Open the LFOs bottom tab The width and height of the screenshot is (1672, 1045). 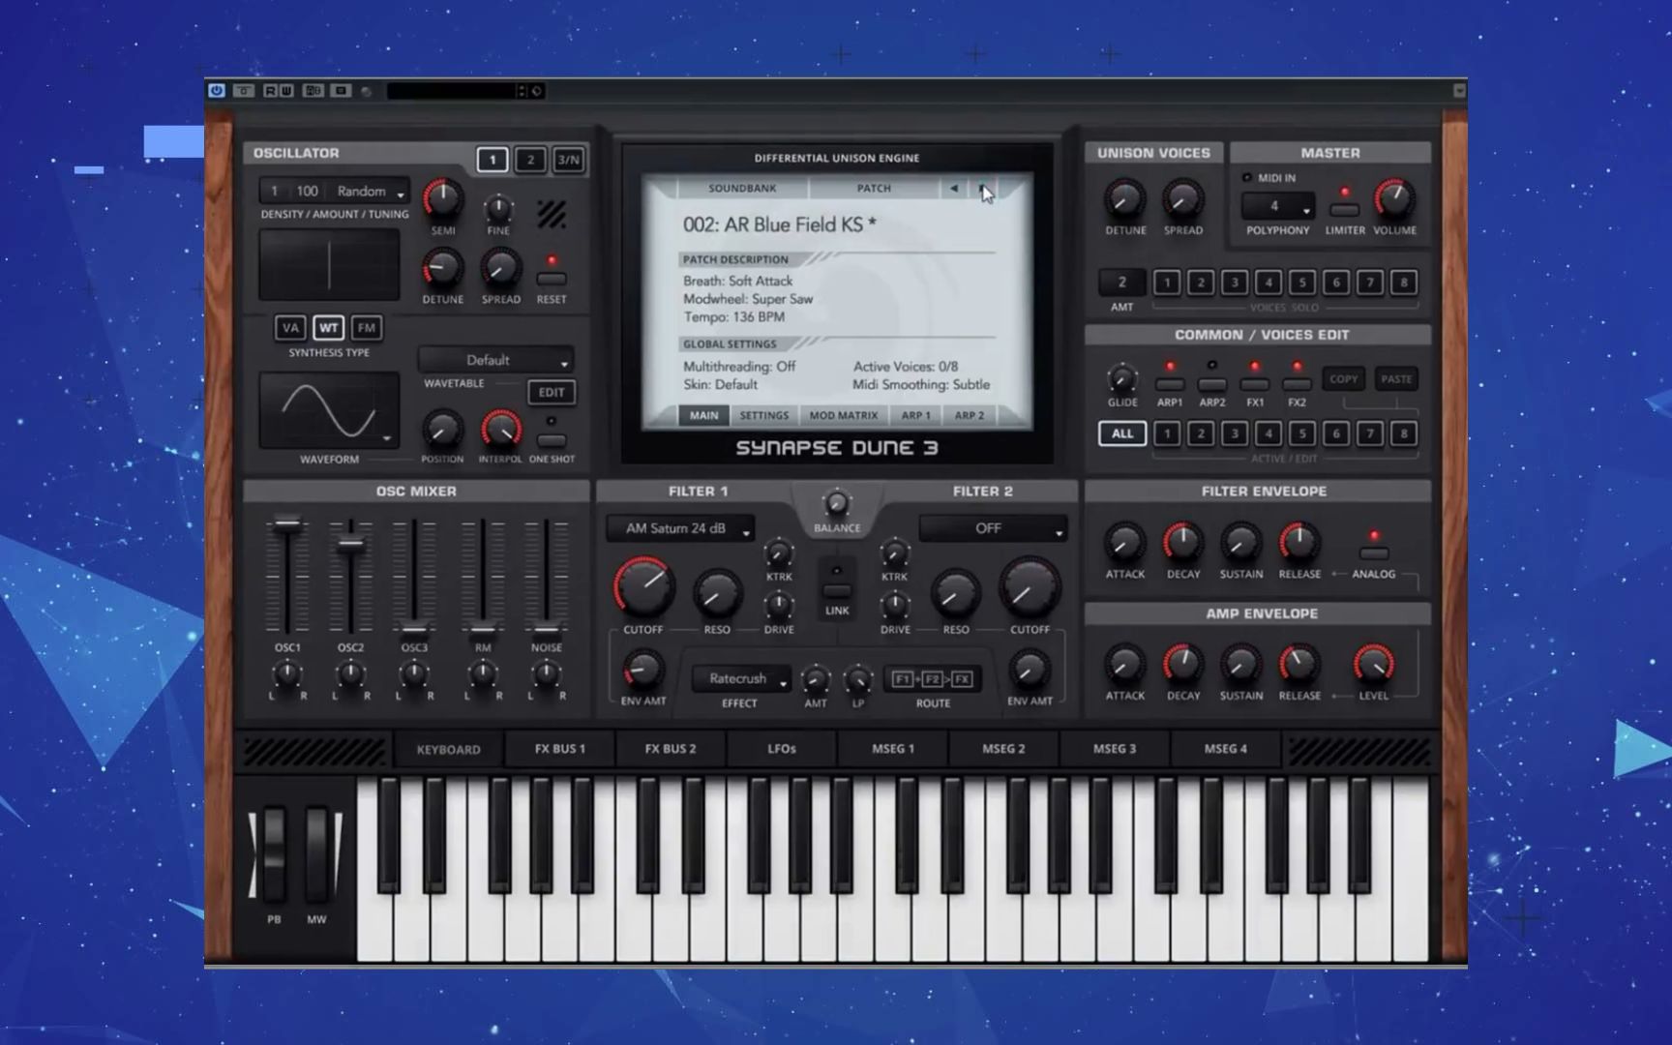[x=782, y=749]
